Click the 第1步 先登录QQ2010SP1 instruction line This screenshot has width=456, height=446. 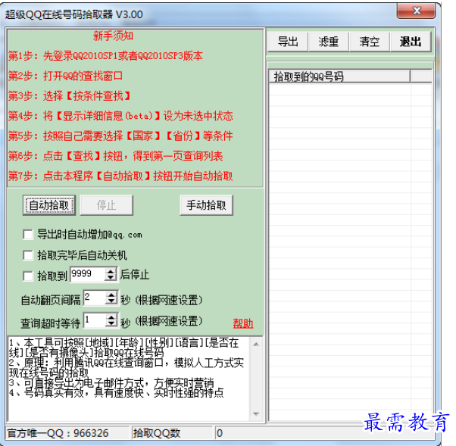(x=105, y=56)
